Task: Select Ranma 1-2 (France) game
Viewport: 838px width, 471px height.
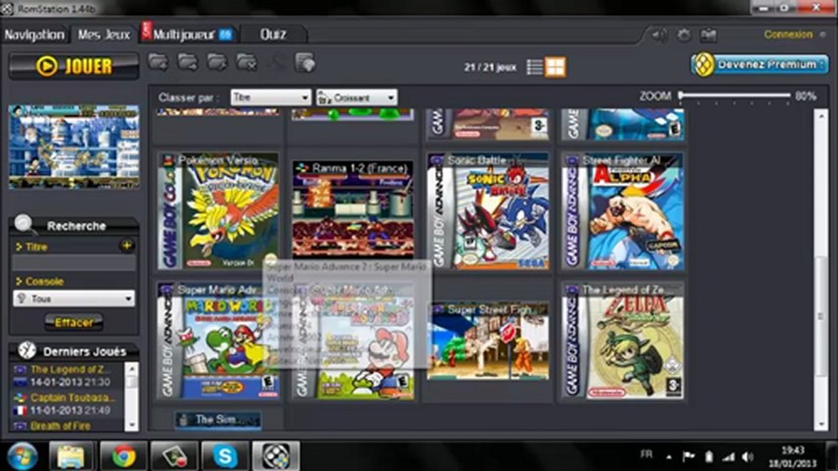Action: click(353, 209)
